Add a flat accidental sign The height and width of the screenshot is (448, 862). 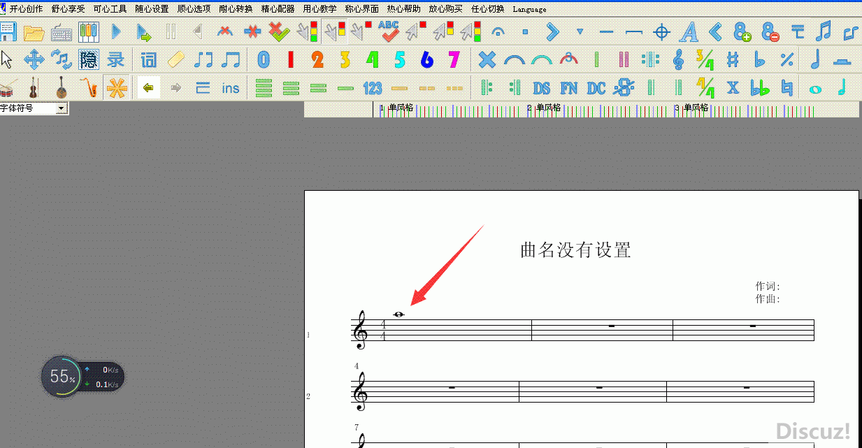[x=759, y=60]
